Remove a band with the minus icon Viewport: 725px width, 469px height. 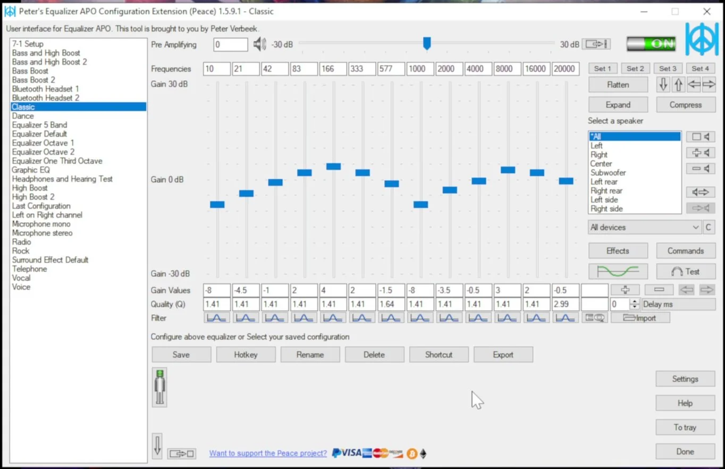pos(659,290)
